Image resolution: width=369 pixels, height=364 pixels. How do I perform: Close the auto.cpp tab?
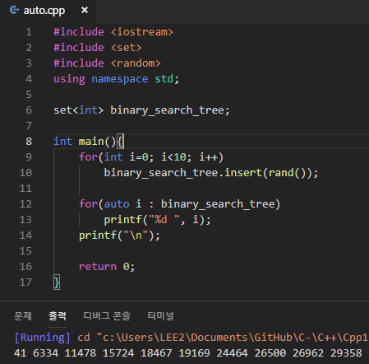pos(85,11)
